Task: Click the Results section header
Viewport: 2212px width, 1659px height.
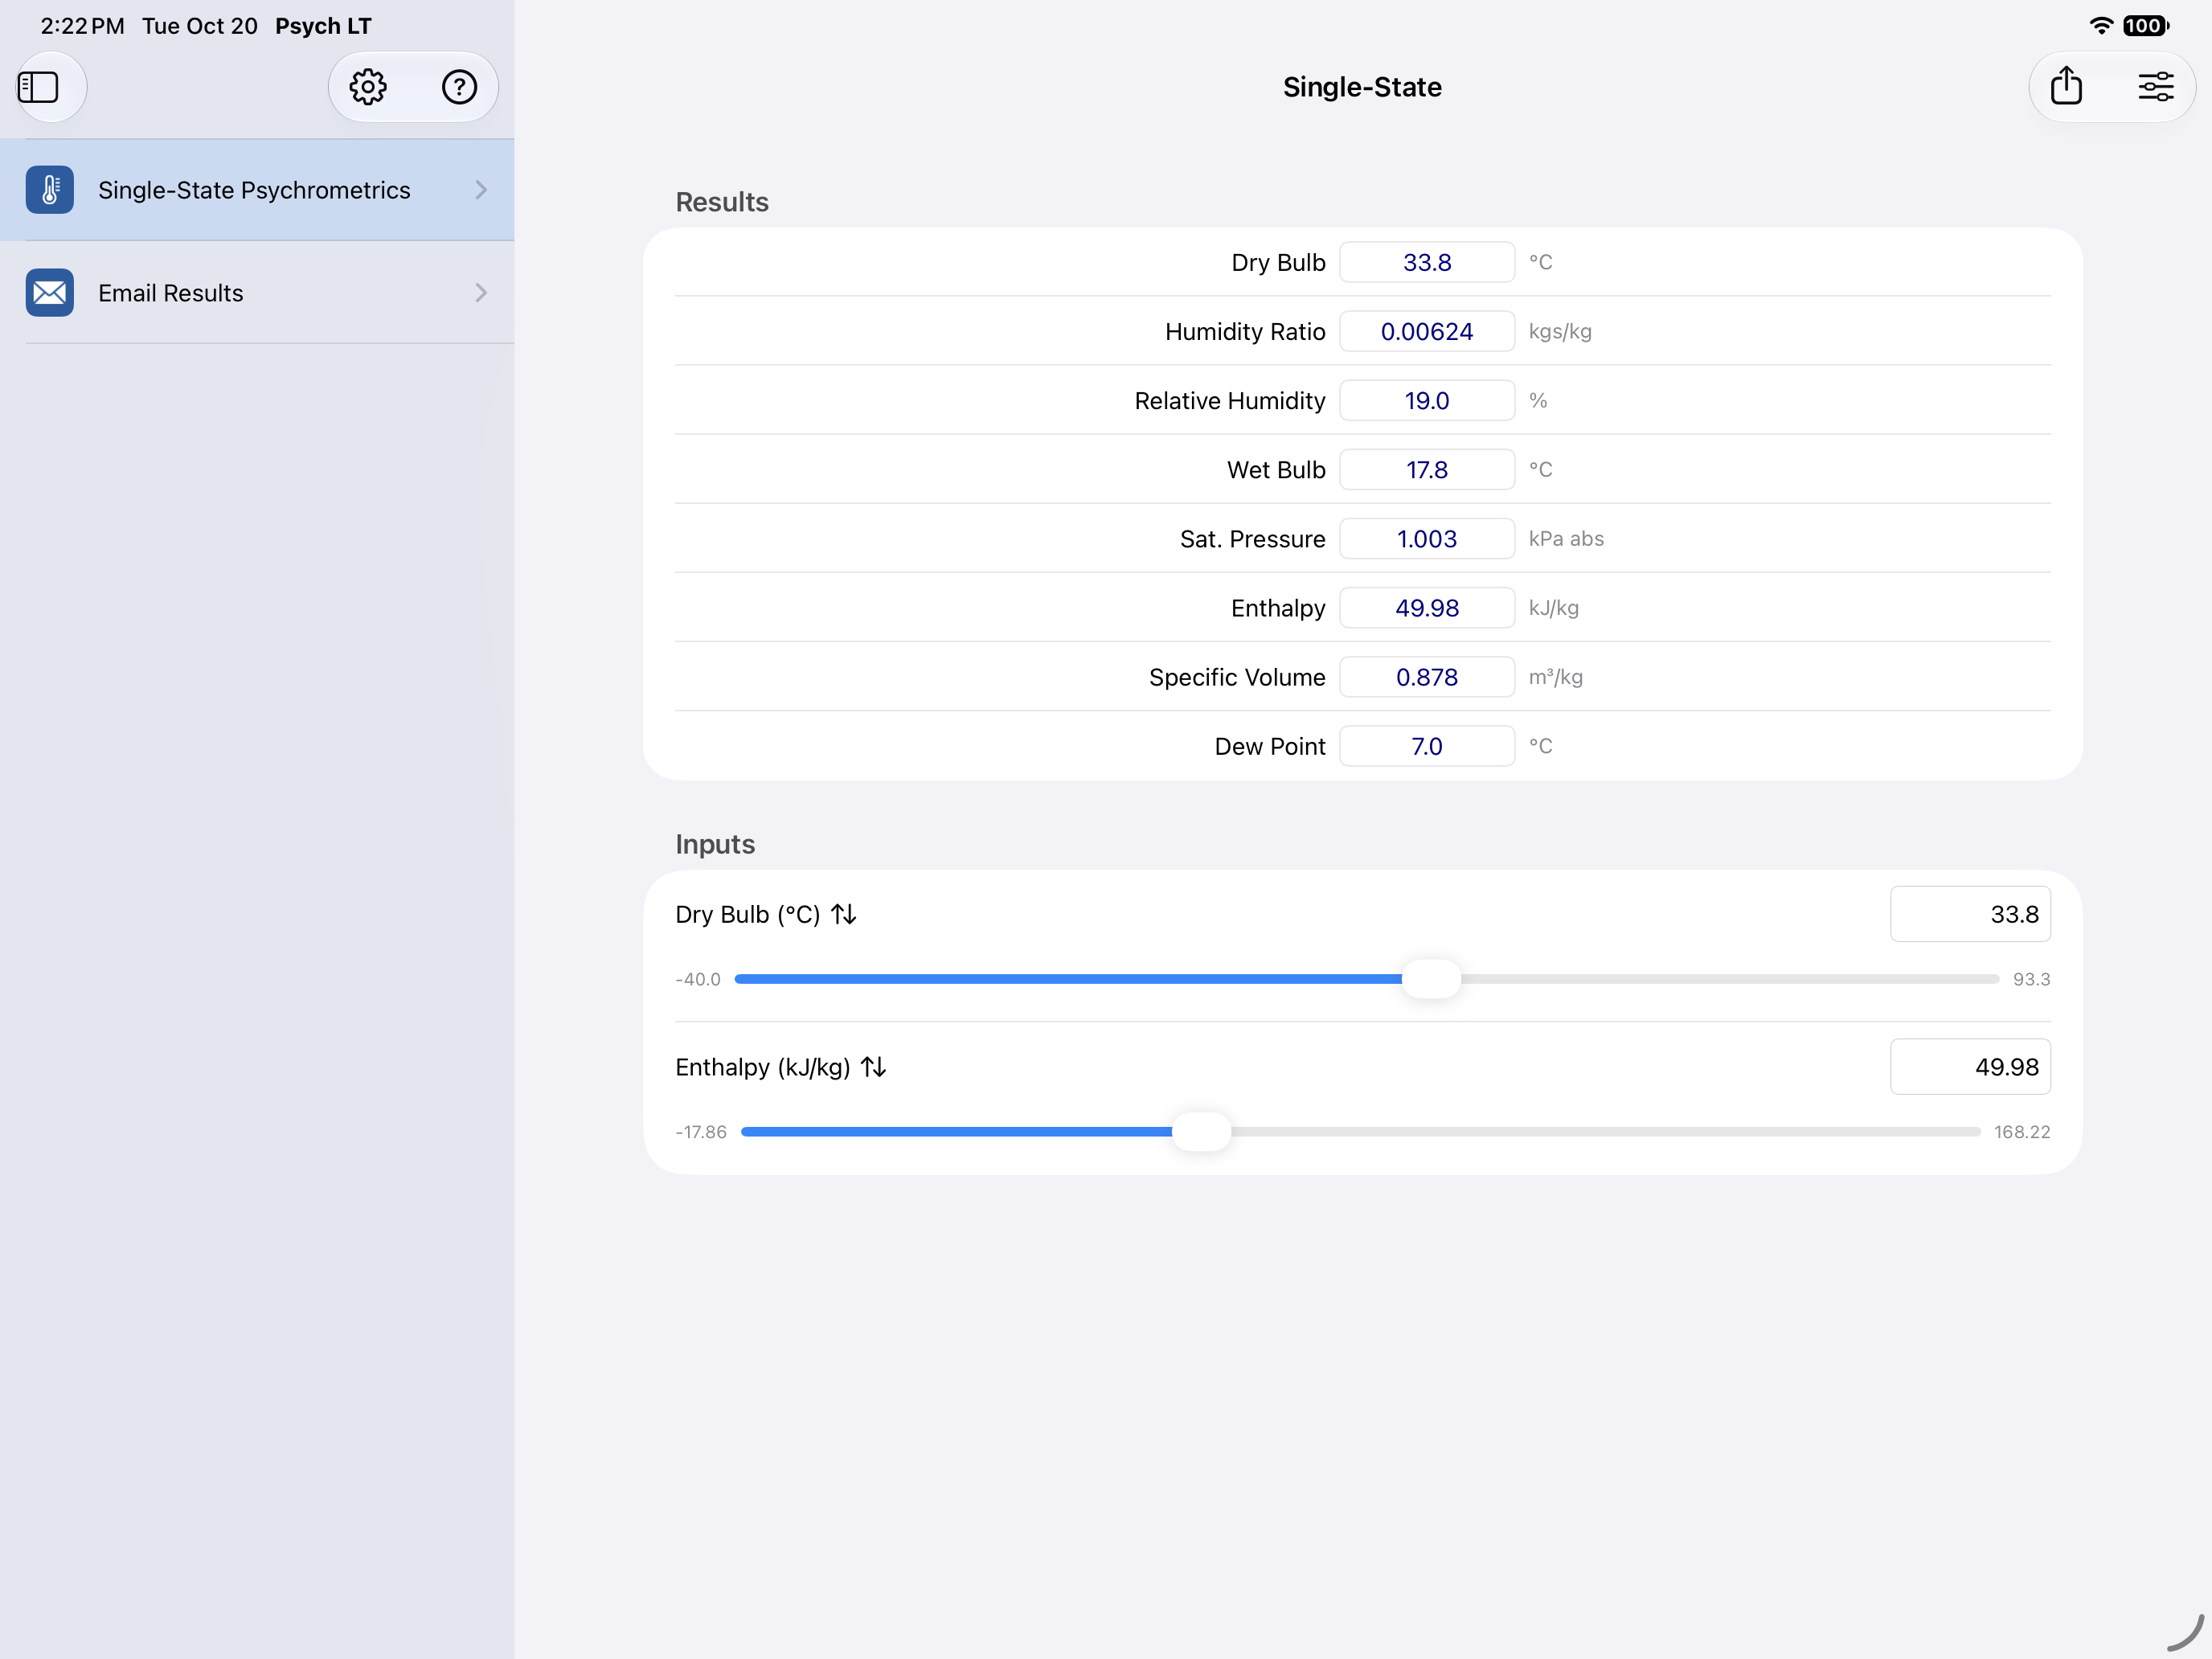Action: 722,202
